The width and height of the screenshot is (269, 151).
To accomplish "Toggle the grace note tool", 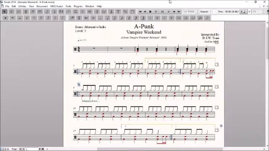I will tap(207, 18).
